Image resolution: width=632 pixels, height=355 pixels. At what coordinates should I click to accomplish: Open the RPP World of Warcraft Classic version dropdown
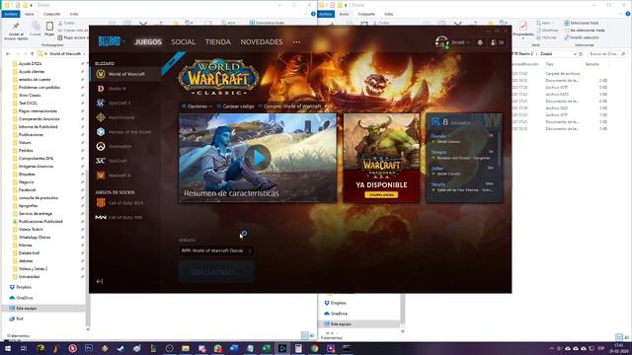(216, 250)
